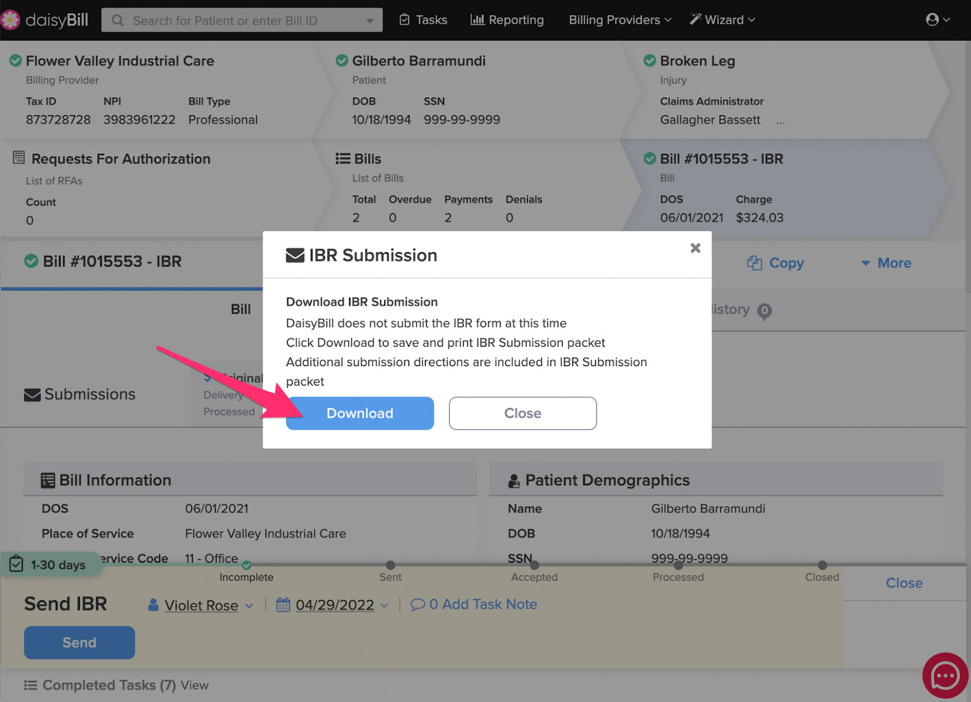The height and width of the screenshot is (702, 971).
Task: Click the 1-30 days task clipboard icon
Action: 16,564
